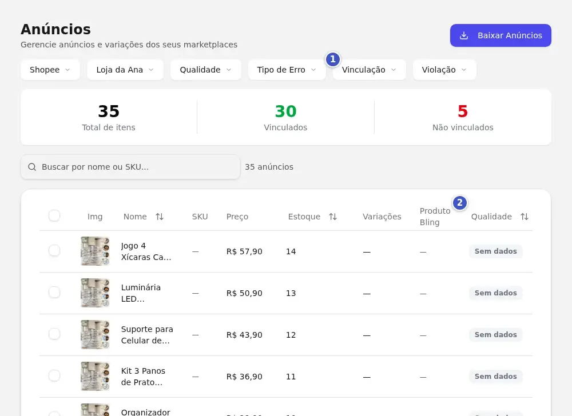This screenshot has height=416, width=572.
Task: Click the Preço column header
Action: pyautogui.click(x=237, y=217)
